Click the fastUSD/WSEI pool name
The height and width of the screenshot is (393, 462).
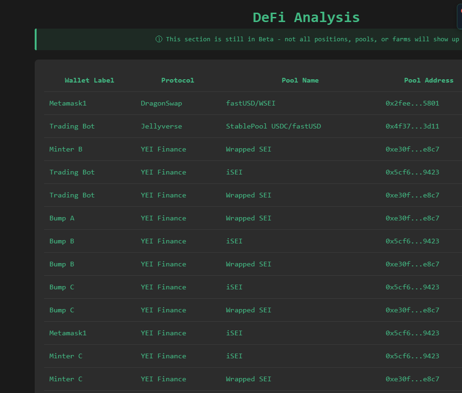pos(250,103)
